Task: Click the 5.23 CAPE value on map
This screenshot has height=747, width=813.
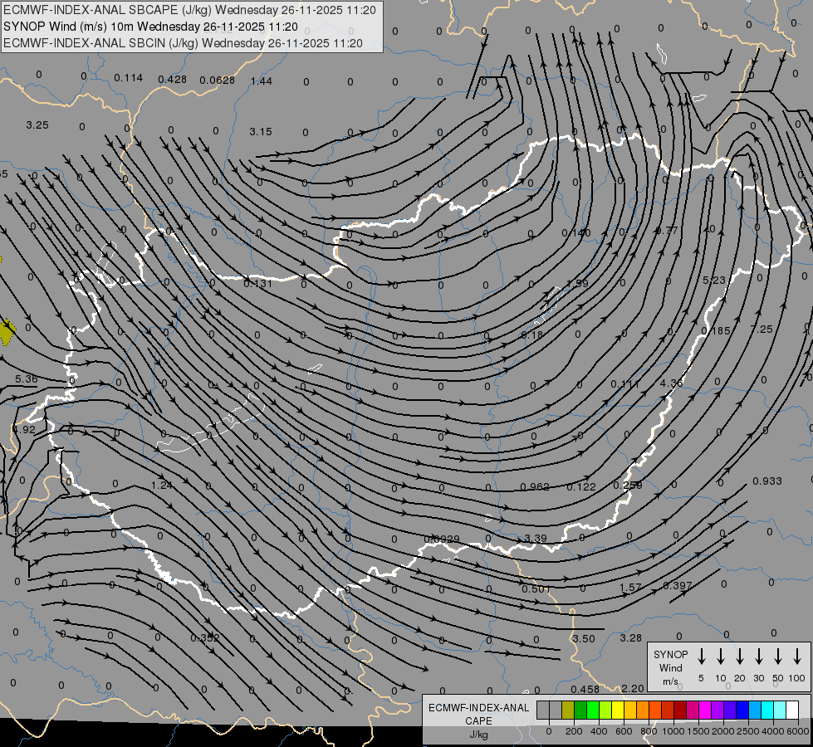Action: coord(714,281)
